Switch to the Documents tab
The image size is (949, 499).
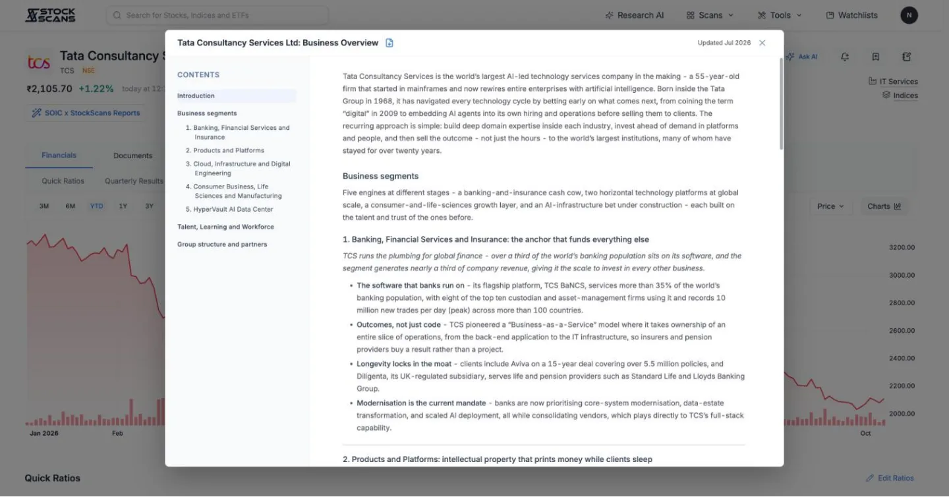click(x=132, y=156)
